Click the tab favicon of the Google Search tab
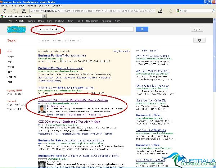 click(x=2, y=16)
